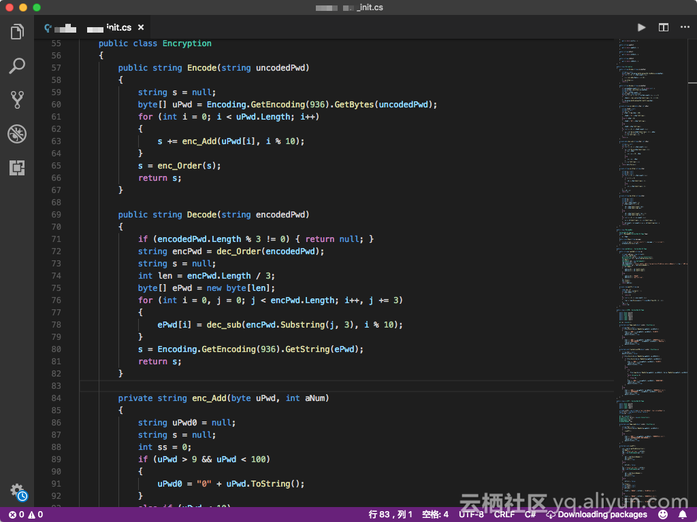The image size is (697, 522).
Task: Open the Extensions view
Action: click(x=17, y=168)
